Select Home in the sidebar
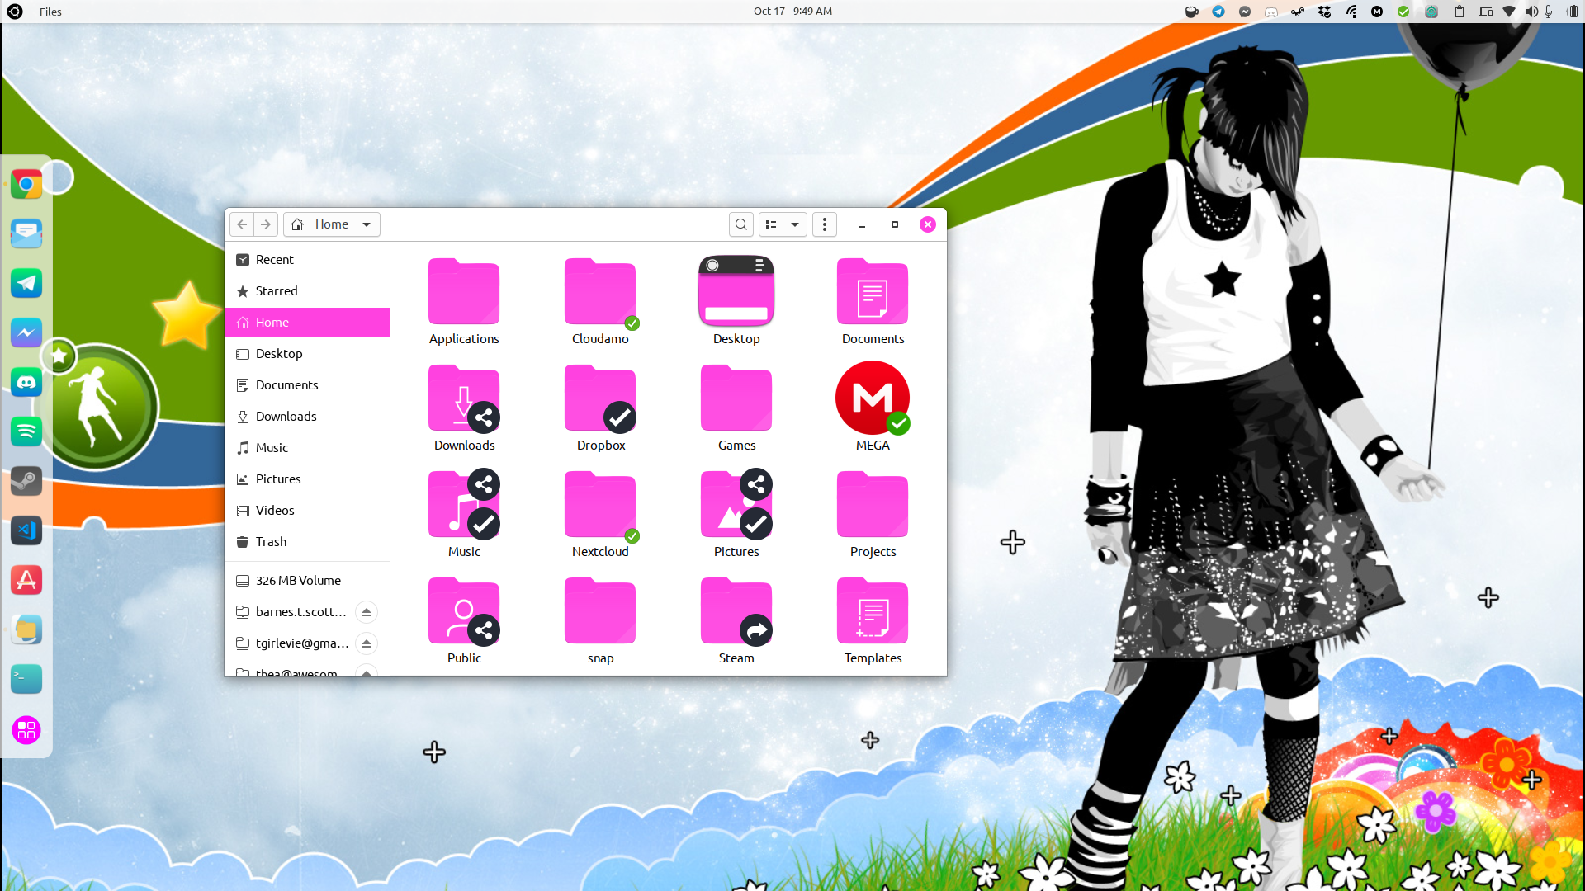This screenshot has height=891, width=1585. [x=307, y=323]
